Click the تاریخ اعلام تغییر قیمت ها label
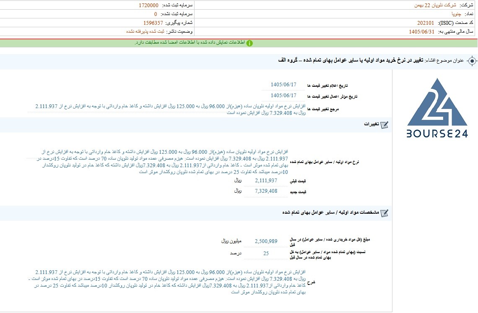The image size is (478, 313). (328, 85)
